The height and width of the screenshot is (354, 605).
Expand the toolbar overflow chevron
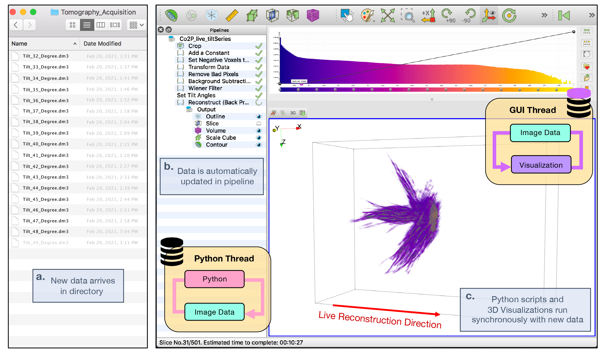click(x=544, y=15)
